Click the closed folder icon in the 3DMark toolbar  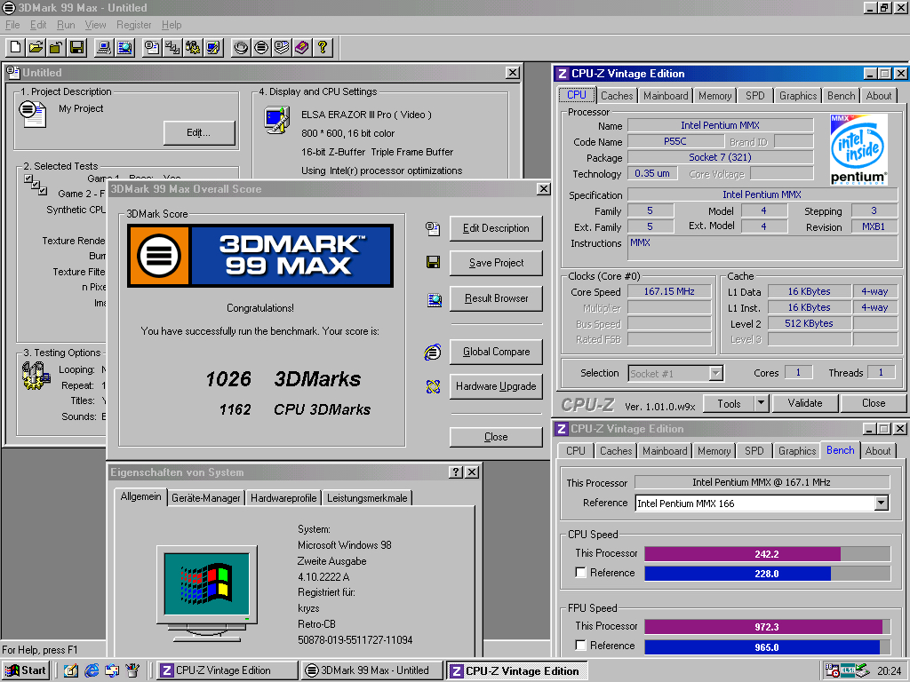coord(56,48)
